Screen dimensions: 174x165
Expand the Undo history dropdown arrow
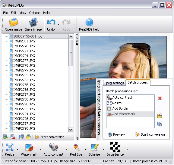[x=59, y=24]
